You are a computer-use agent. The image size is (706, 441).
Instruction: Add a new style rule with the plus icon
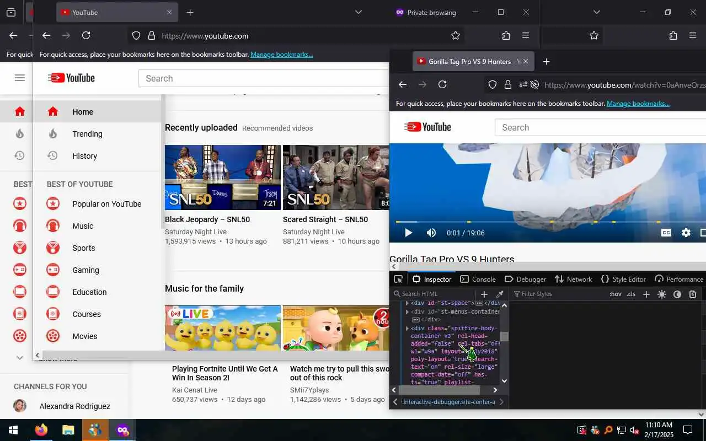(646, 294)
